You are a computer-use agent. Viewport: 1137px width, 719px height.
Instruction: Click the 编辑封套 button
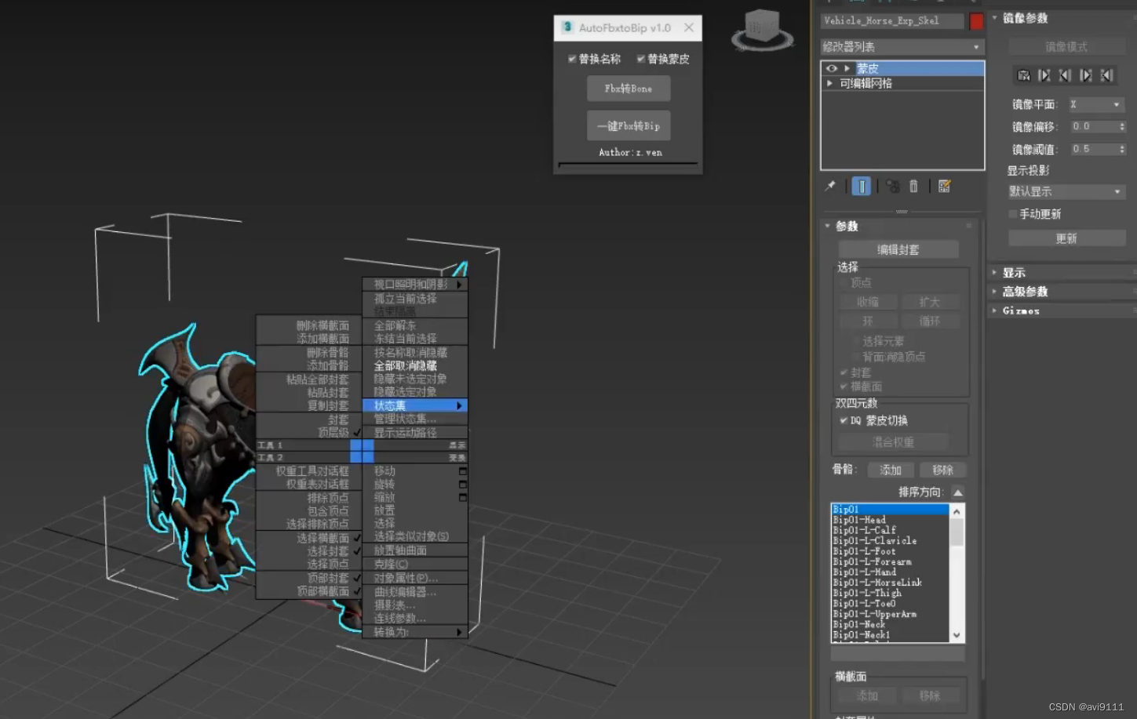(x=898, y=249)
